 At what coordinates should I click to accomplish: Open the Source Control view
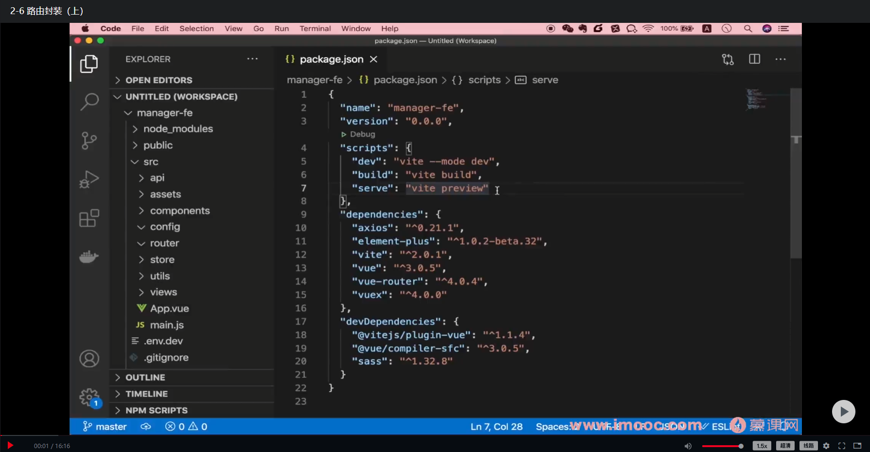(89, 141)
